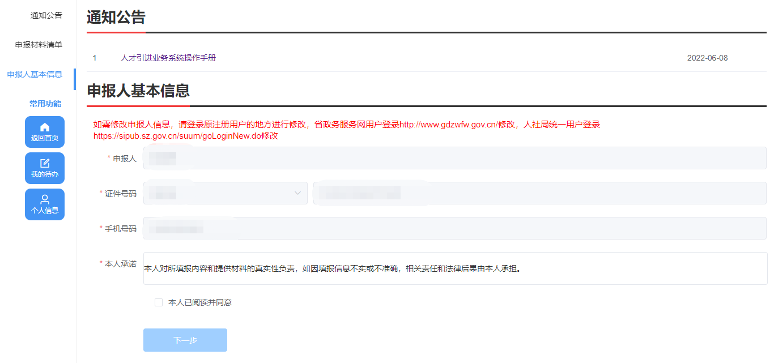Click the dropdown chevron next to certificate type
The image size is (774, 363).
coord(297,193)
